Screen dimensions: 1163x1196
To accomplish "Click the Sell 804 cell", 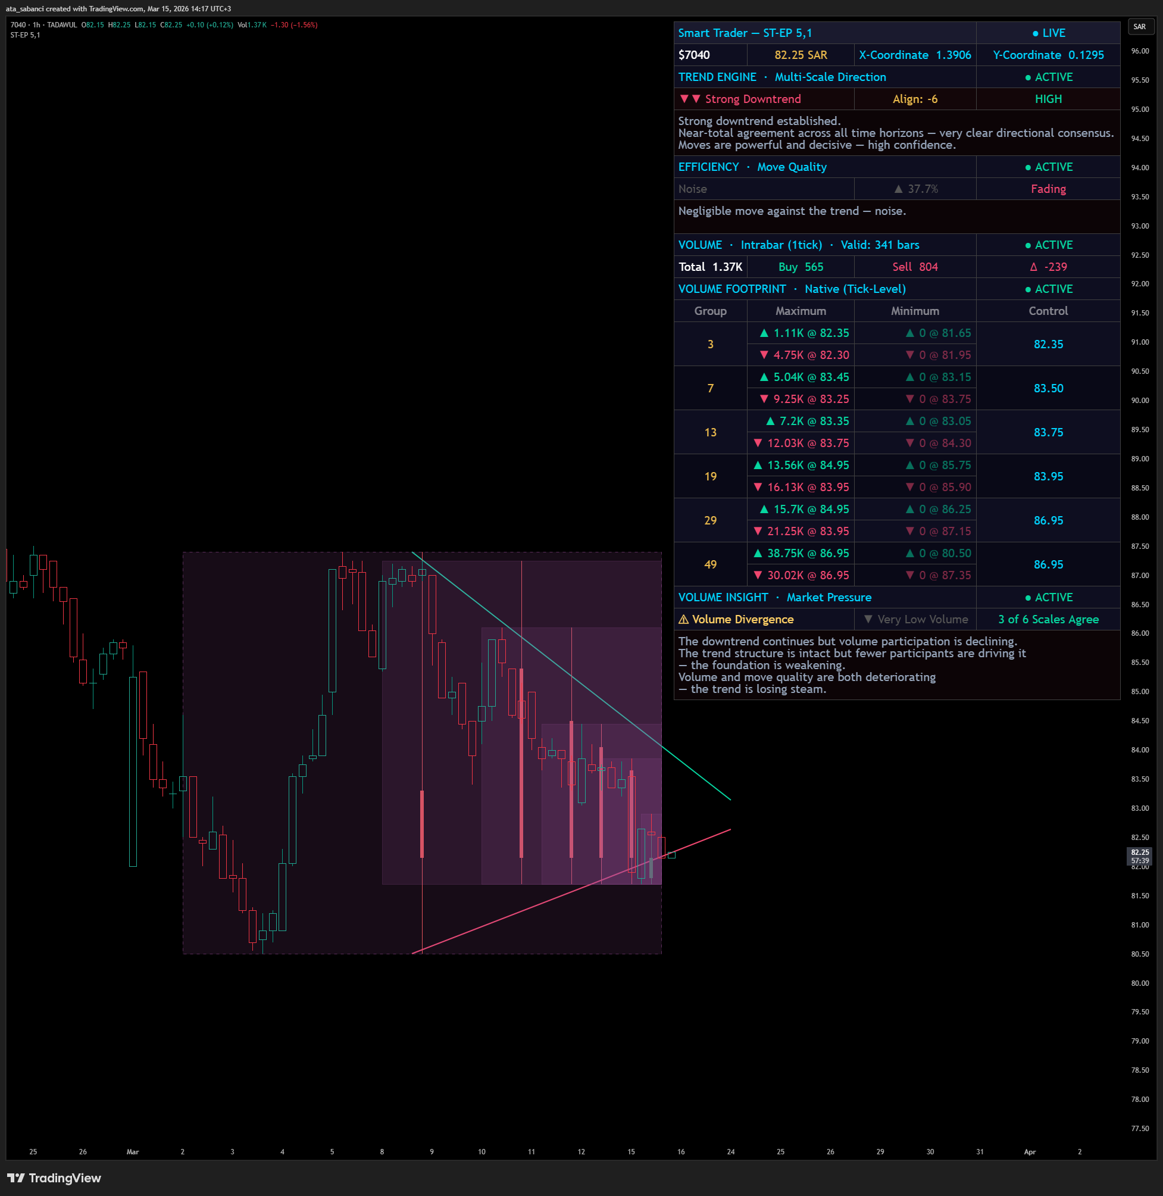I will pyautogui.click(x=915, y=267).
